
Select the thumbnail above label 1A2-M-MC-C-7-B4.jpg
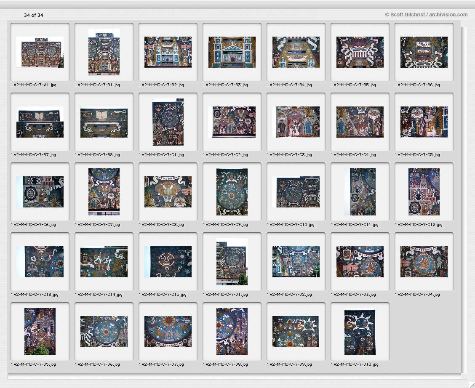pos(296,52)
